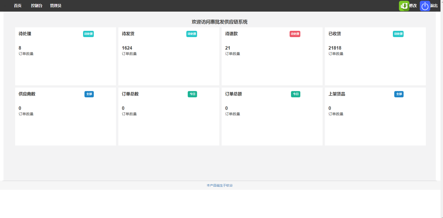Select 管理员 in top navigation
Image resolution: width=443 pixels, height=218 pixels.
coord(56,6)
